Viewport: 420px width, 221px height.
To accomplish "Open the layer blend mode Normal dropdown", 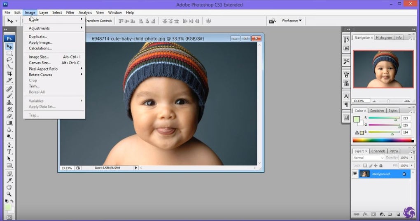I will (x=368, y=158).
